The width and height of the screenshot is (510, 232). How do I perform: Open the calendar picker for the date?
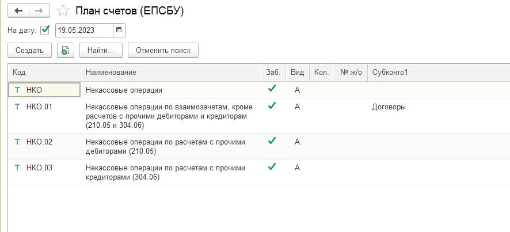point(119,30)
